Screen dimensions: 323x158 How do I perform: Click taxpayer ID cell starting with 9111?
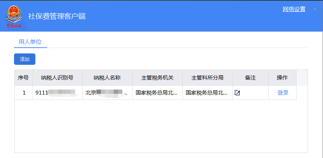coord(57,93)
